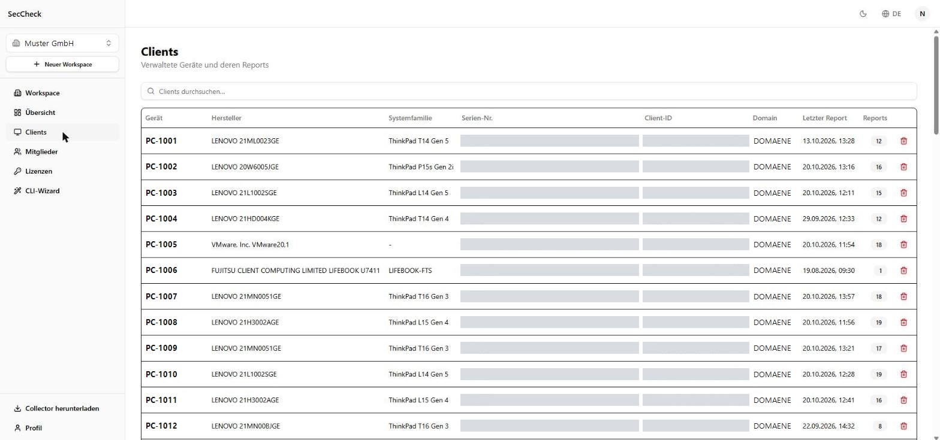Click the Letzter Report column header
The width and height of the screenshot is (940, 440).
point(824,118)
